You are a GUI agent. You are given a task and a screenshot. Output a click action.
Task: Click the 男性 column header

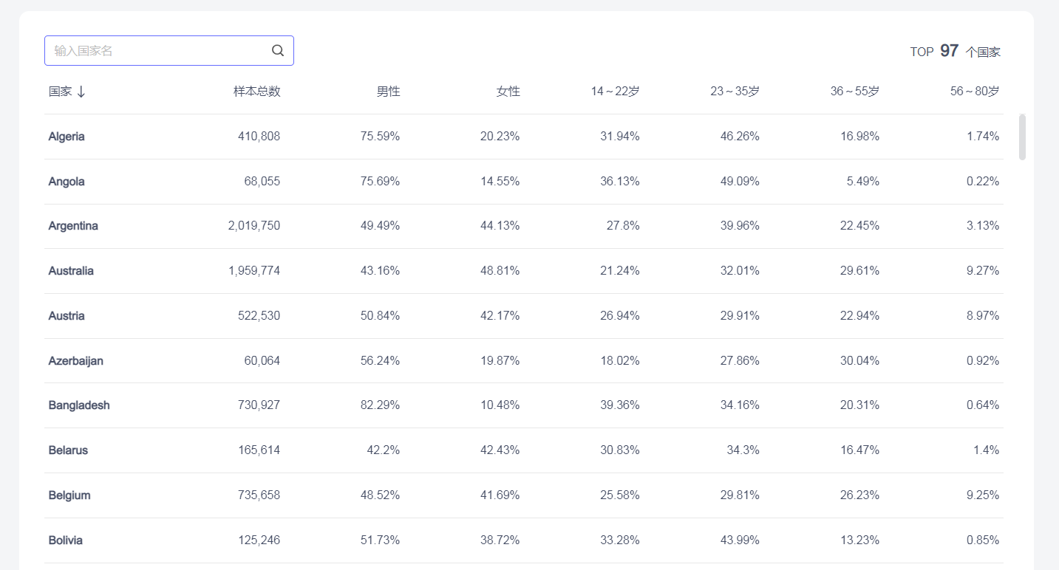pos(388,92)
